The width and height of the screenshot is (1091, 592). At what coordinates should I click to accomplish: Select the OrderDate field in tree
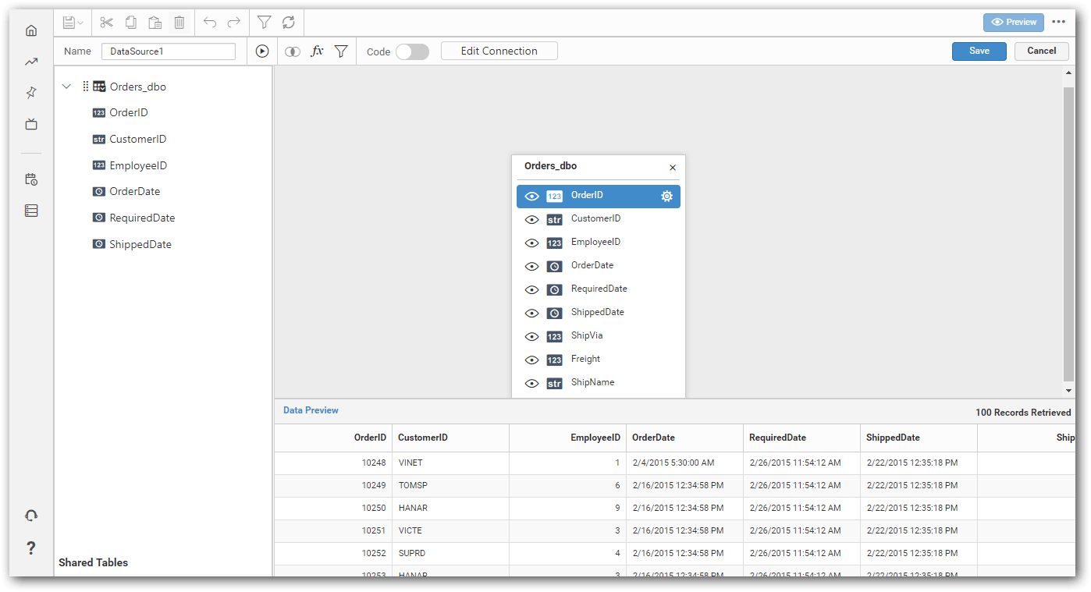tap(134, 192)
